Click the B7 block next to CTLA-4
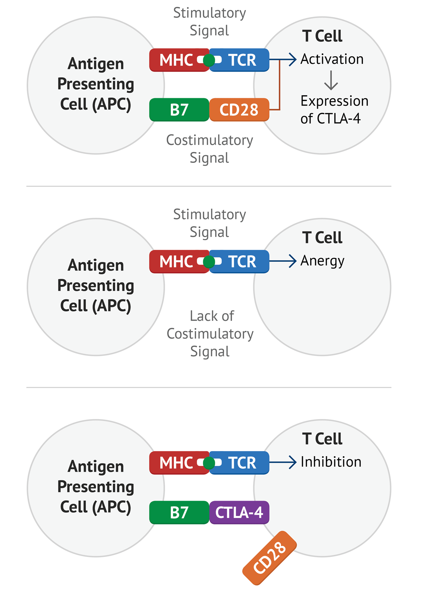422x591 pixels. tap(179, 513)
